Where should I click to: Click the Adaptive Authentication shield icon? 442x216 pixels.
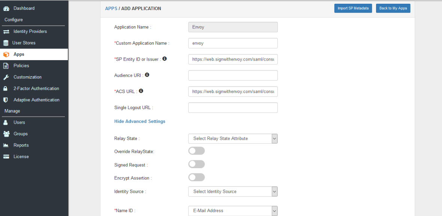pyautogui.click(x=5, y=100)
